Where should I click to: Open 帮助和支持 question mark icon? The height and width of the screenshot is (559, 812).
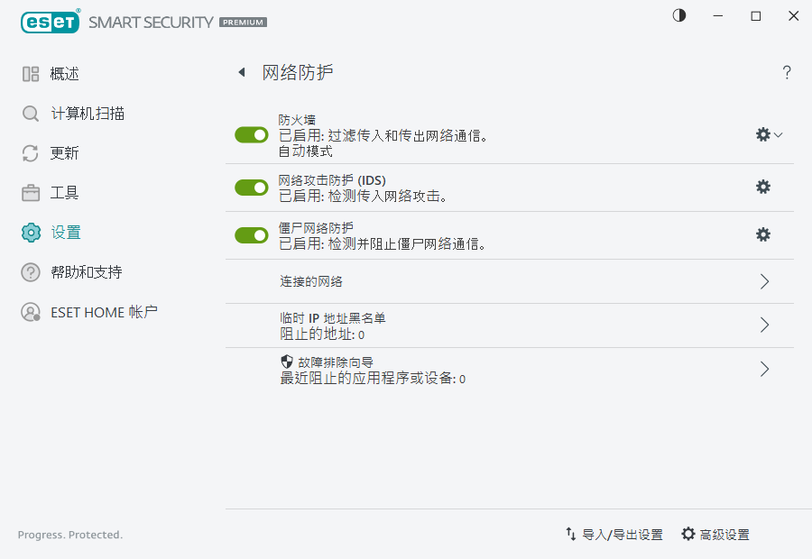point(30,271)
